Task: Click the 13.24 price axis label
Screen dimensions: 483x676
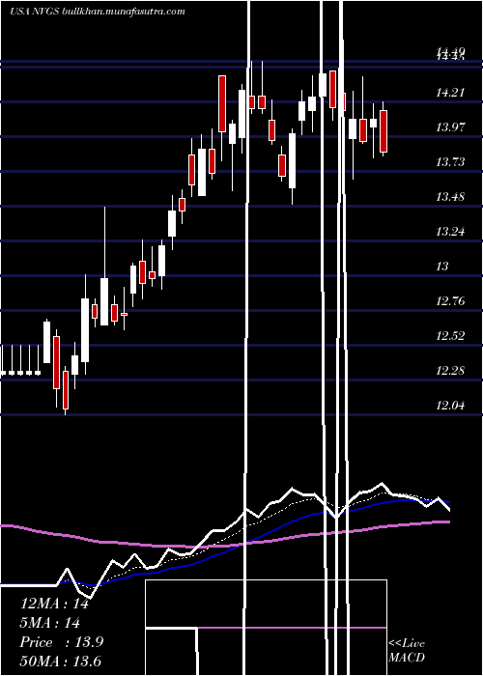Action: [450, 232]
